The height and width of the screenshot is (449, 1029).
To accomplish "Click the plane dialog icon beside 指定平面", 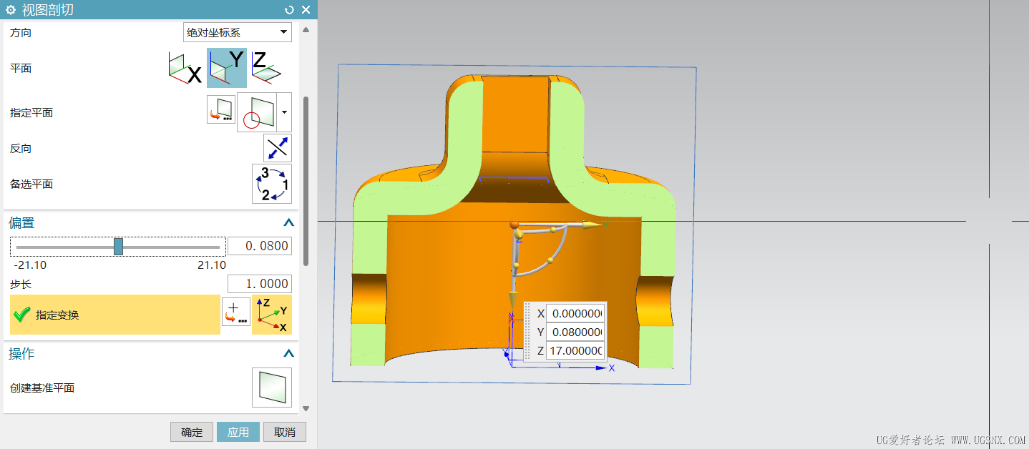I will coord(221,110).
